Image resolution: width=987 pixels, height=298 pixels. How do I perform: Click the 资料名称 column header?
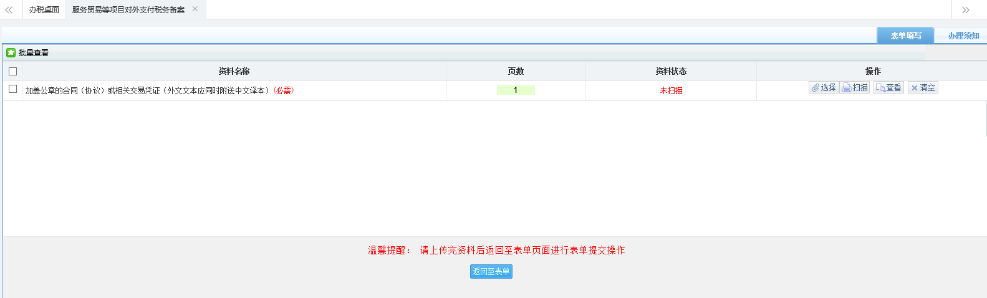click(x=234, y=71)
